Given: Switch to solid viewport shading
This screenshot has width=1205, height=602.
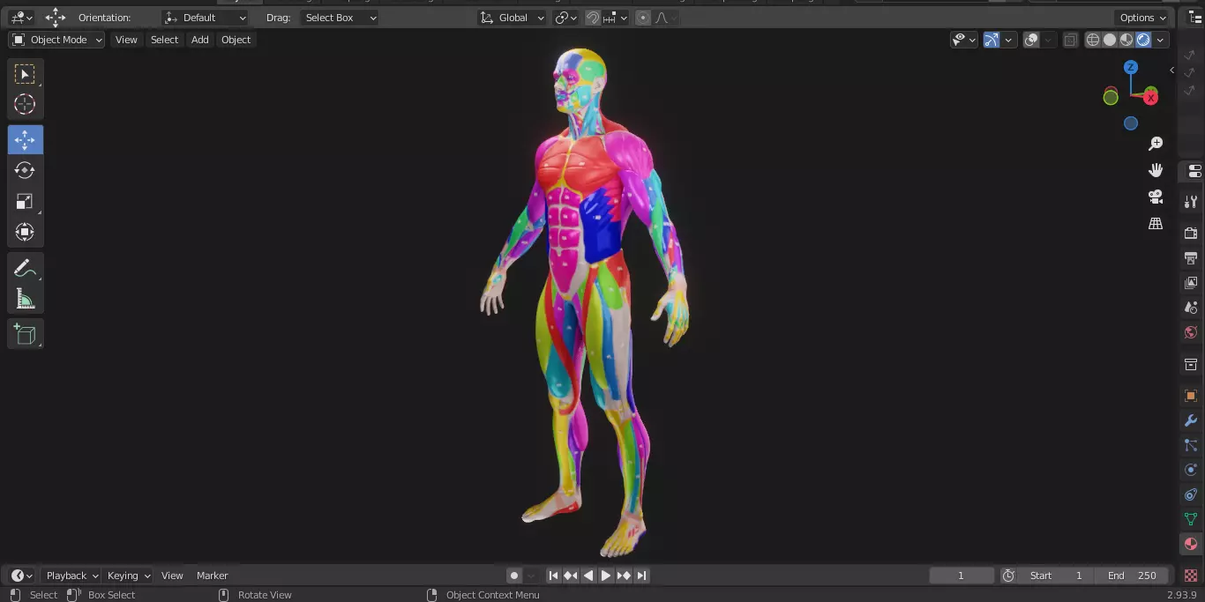Looking at the screenshot, I should [1110, 40].
